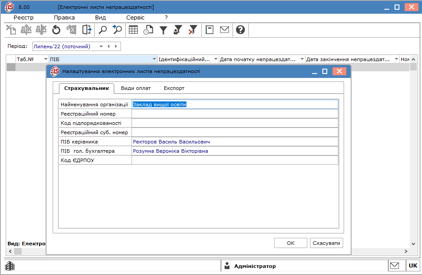This screenshot has width=422, height=275.
Task: Click the OK button in the dialog
Action: [290, 243]
